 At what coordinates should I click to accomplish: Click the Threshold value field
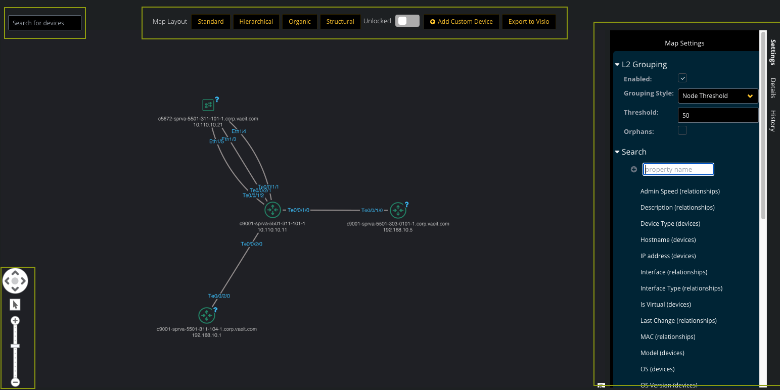[718, 115]
